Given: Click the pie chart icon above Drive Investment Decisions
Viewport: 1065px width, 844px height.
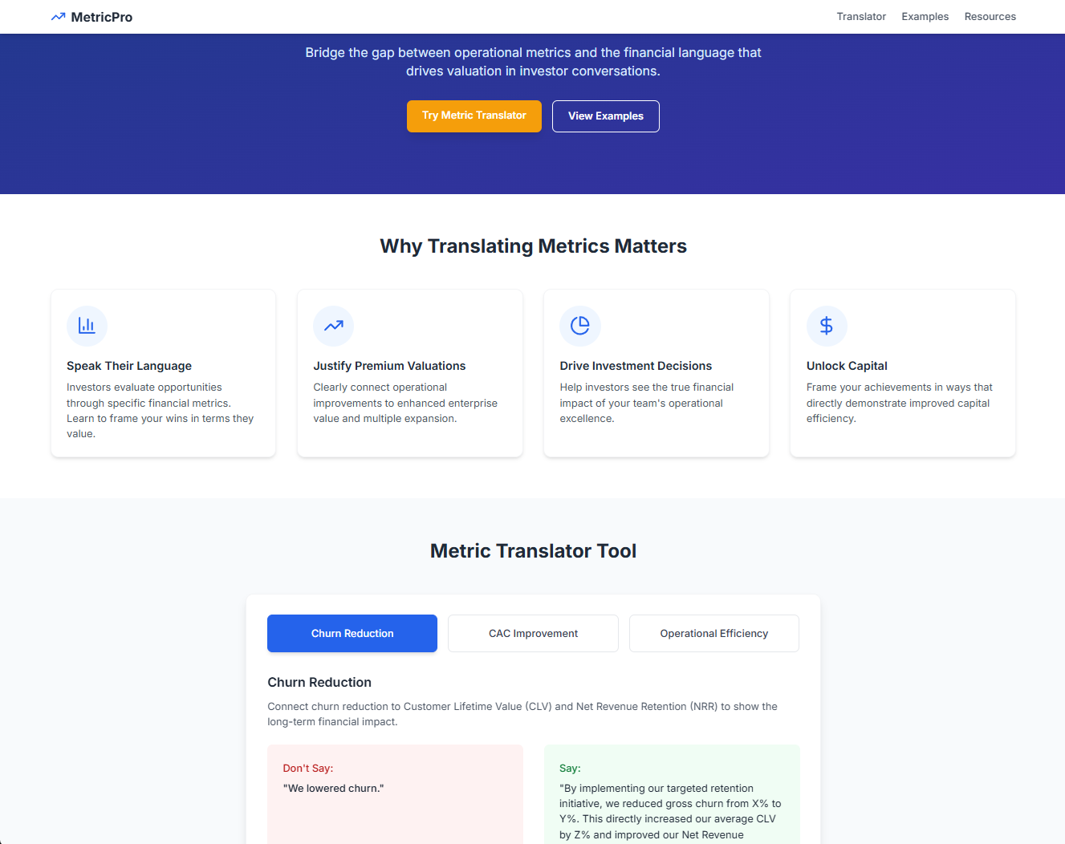Looking at the screenshot, I should coord(579,326).
